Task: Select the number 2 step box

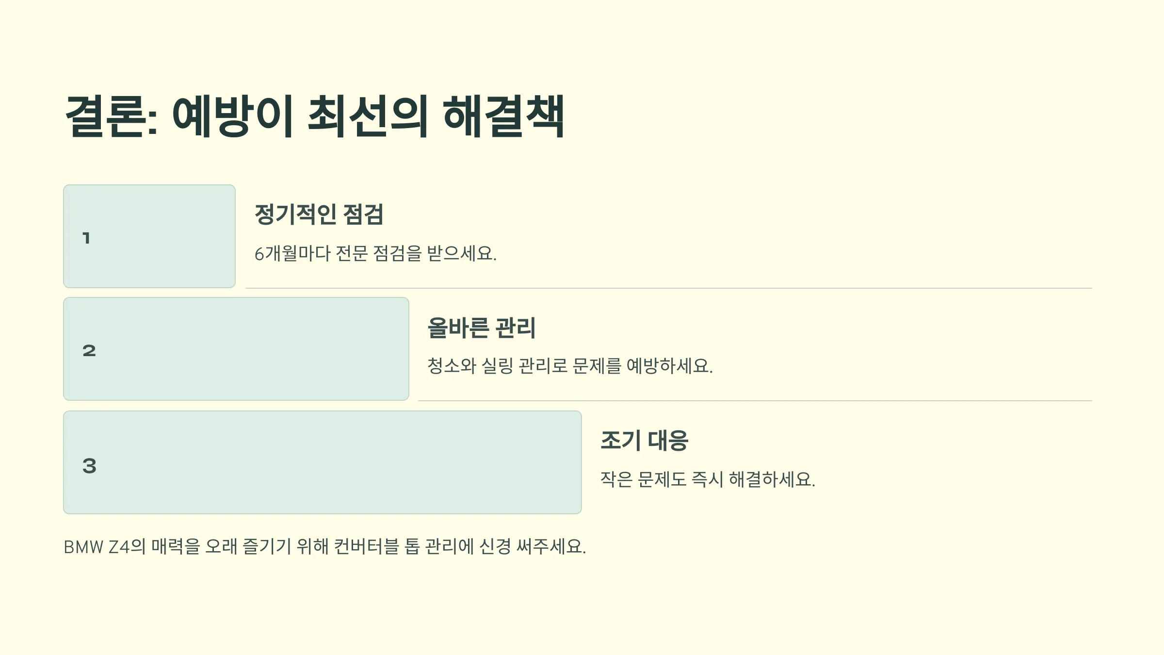Action: point(236,349)
